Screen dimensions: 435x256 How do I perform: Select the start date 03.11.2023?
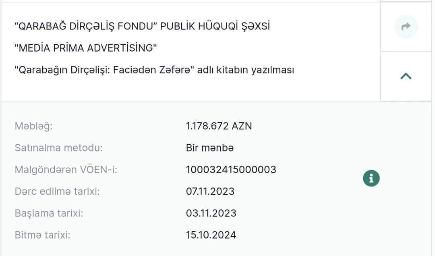click(x=211, y=213)
